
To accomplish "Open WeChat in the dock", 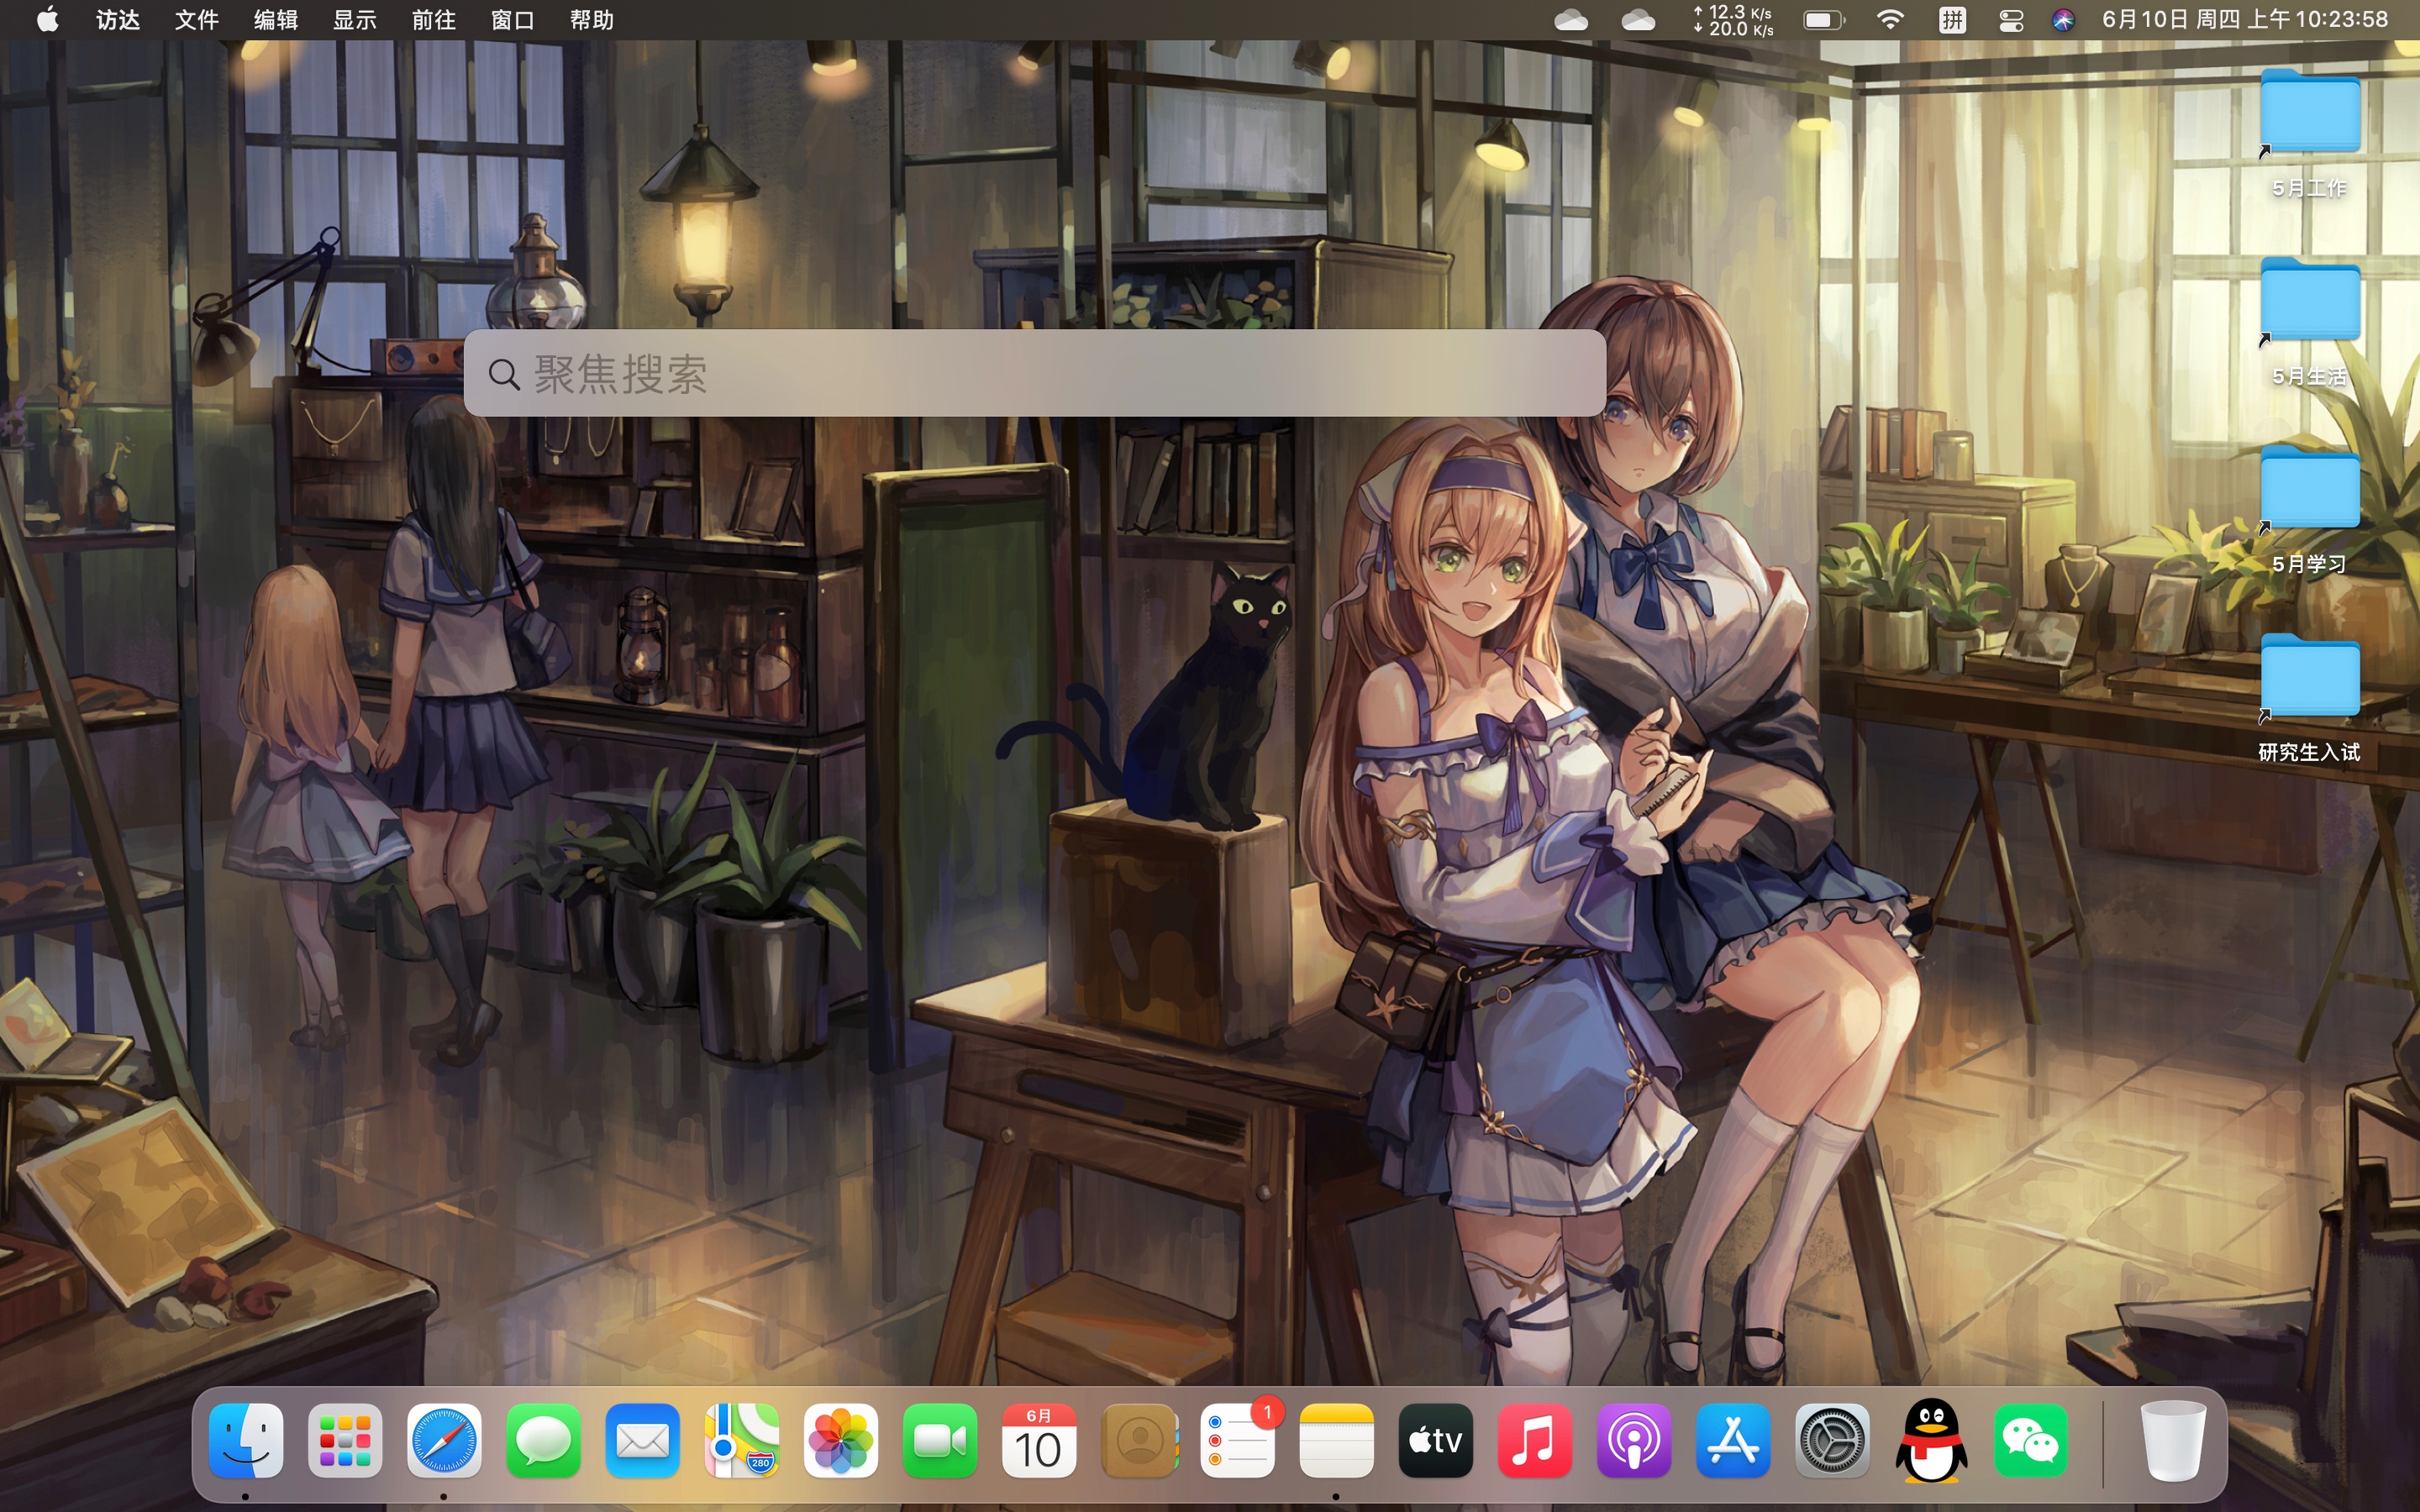I will point(2030,1441).
